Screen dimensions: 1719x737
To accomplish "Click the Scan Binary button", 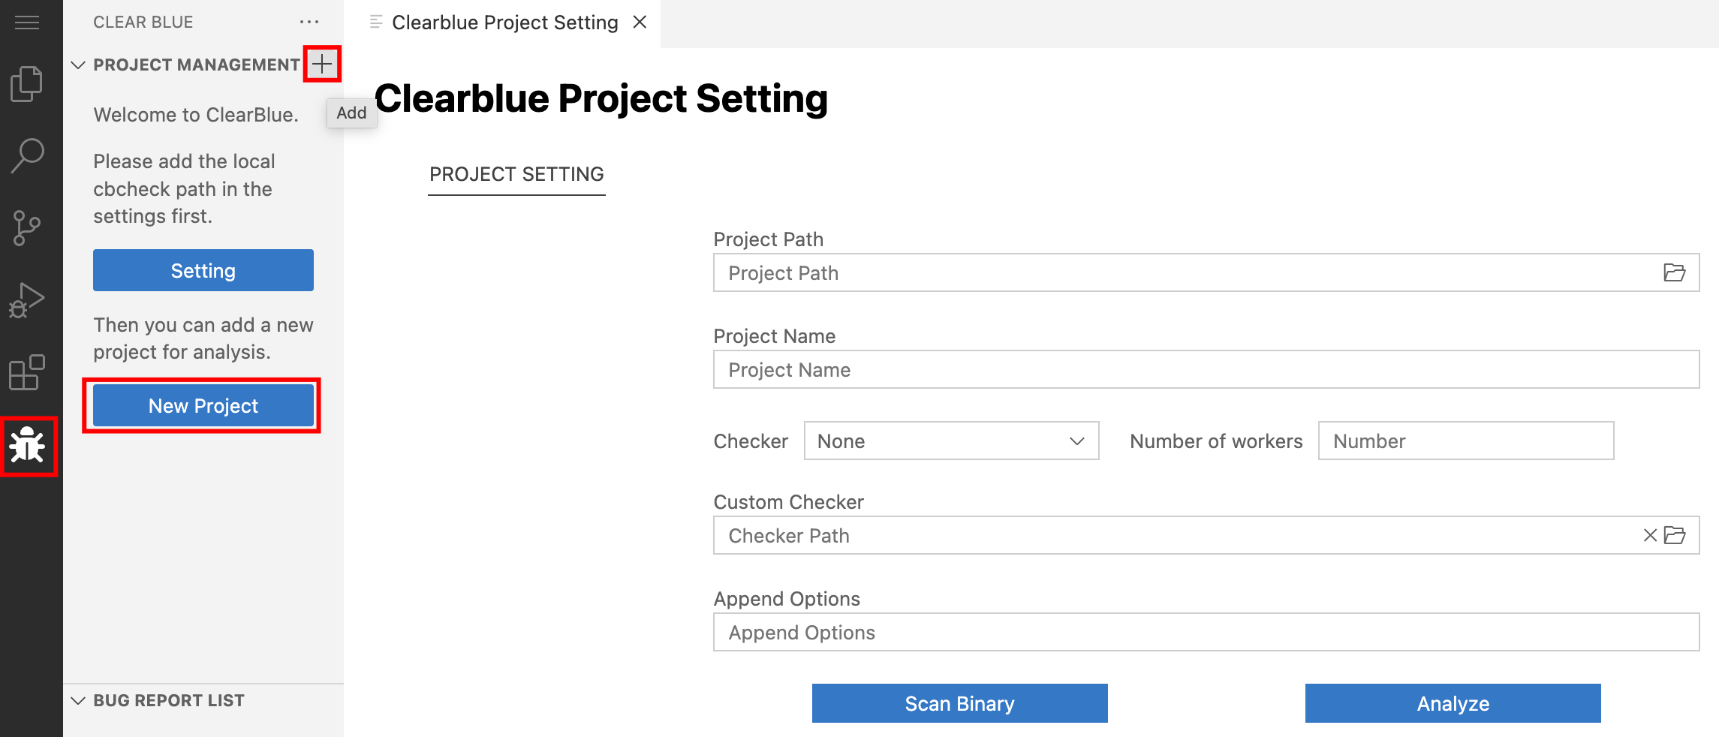I will click(x=959, y=703).
